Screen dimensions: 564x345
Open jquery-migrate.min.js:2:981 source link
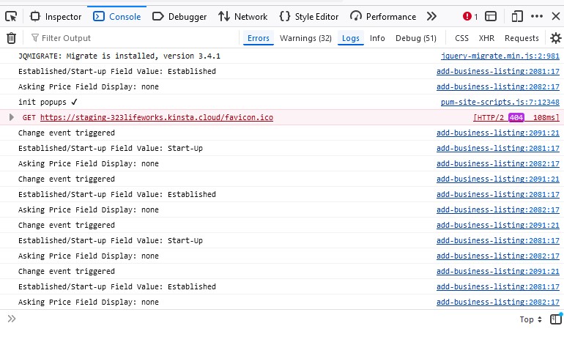point(500,56)
